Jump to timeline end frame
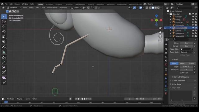199x112 pixels. point(90,99)
